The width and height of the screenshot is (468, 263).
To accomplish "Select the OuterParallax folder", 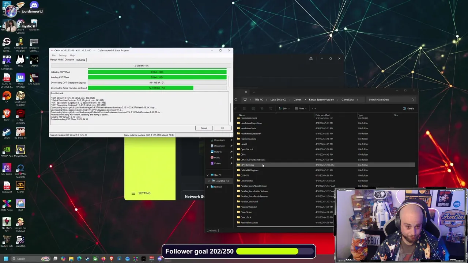I will coord(247,180).
